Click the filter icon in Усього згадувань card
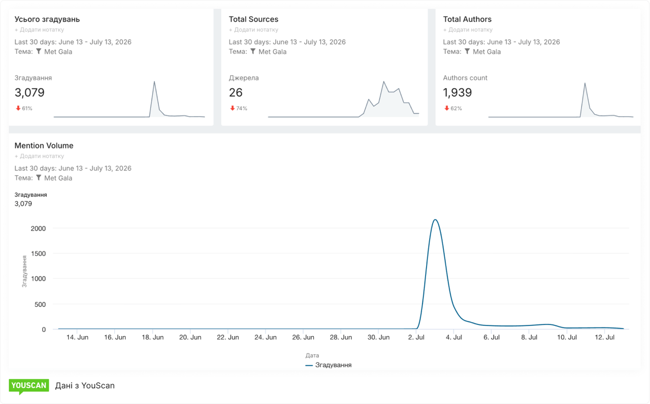The image size is (650, 404). [39, 51]
